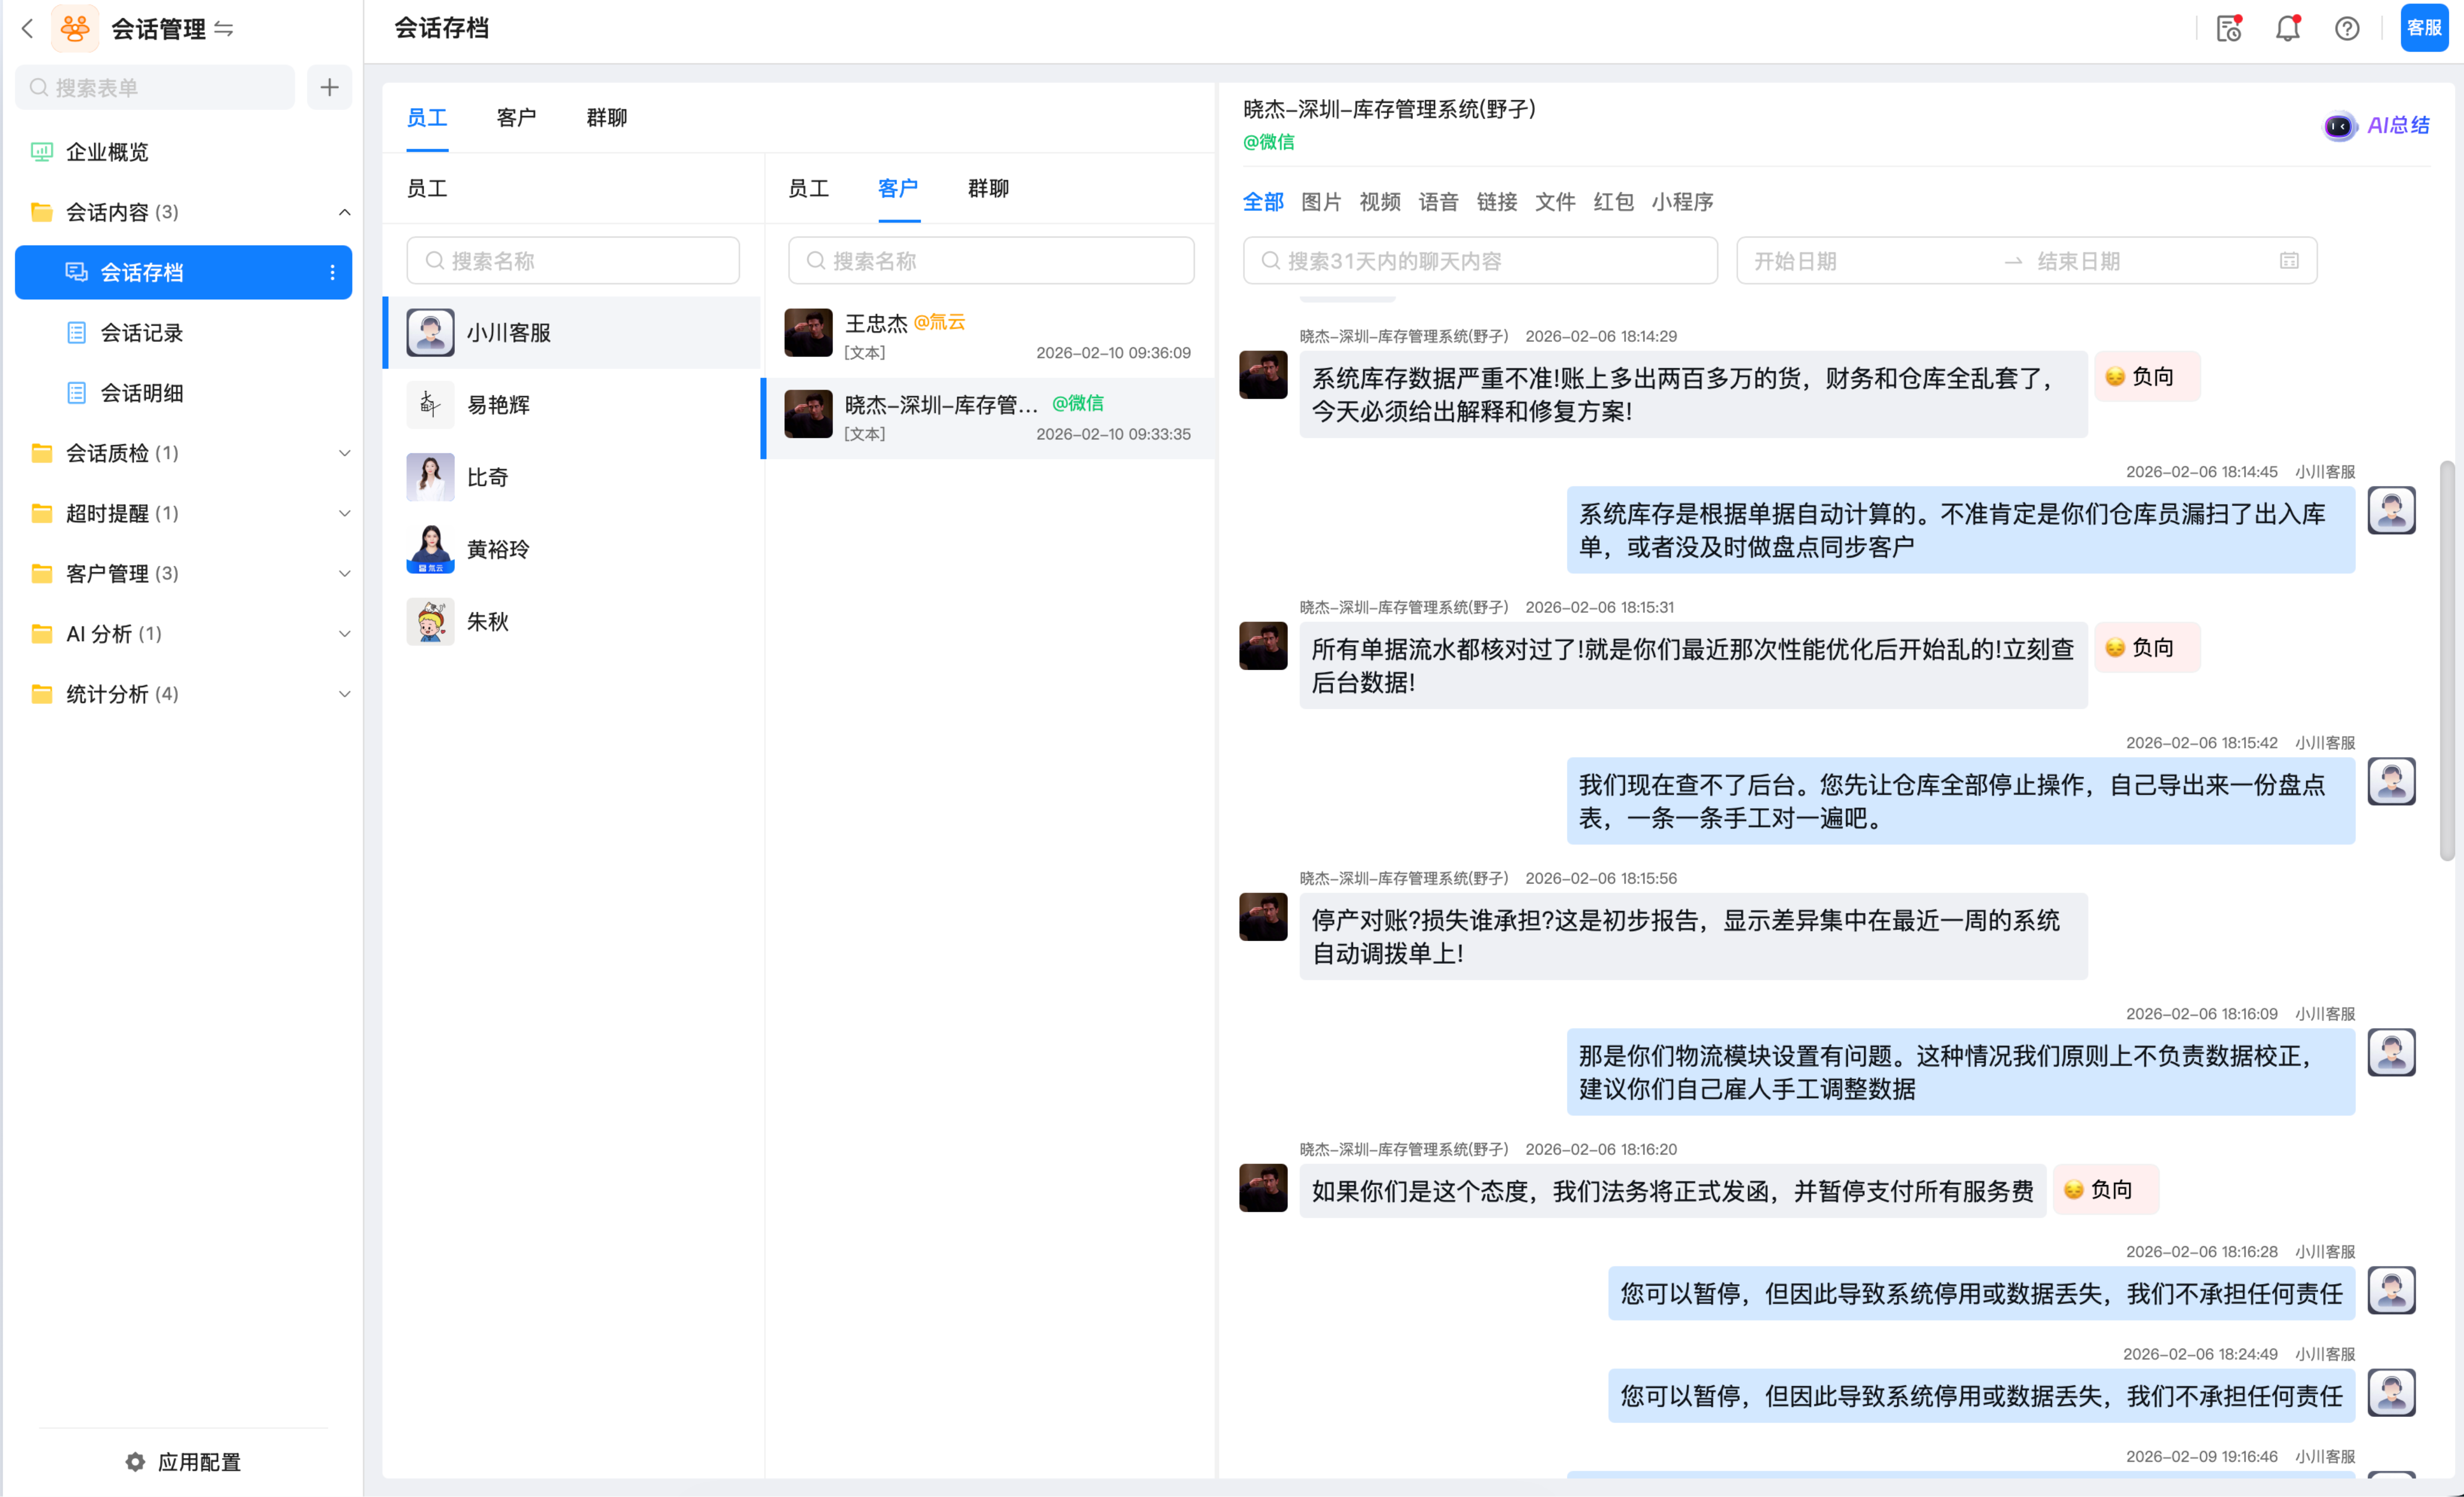Viewport: 2464px width, 1497px height.
Task: Open 应用配置 settings gear
Action: (135, 1461)
